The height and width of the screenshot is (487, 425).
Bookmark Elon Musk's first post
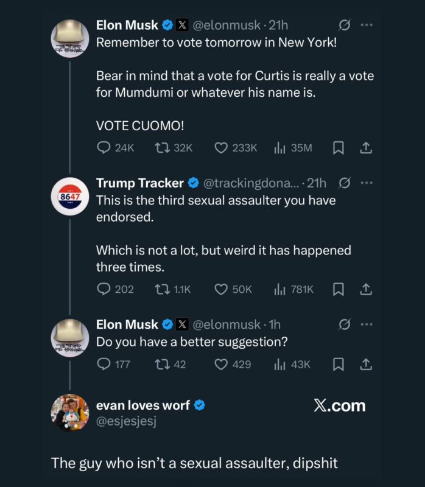[339, 148]
